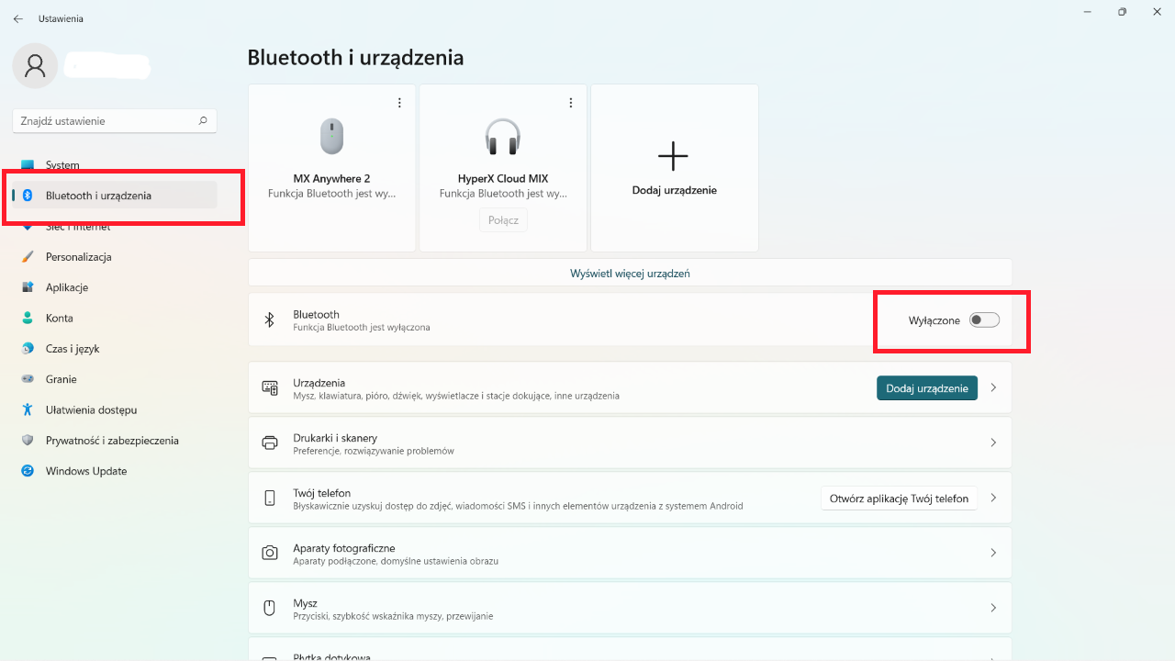1175x661 pixels.
Task: Toggle the Bluetooth switch on
Action: pyautogui.click(x=983, y=319)
